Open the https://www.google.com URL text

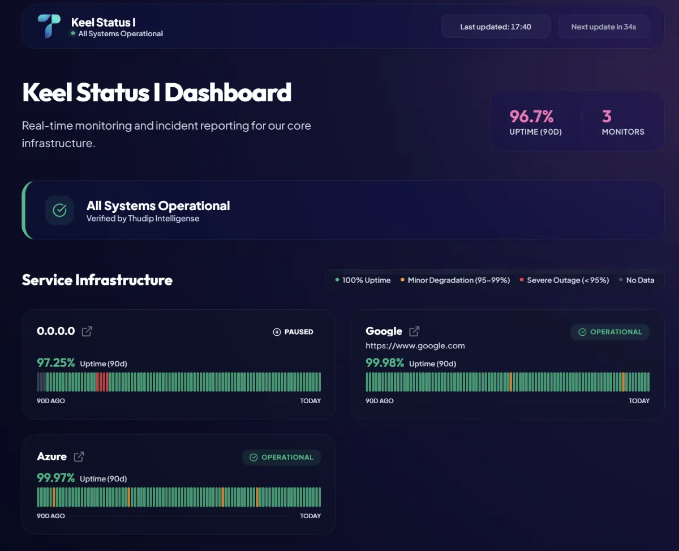[415, 345]
